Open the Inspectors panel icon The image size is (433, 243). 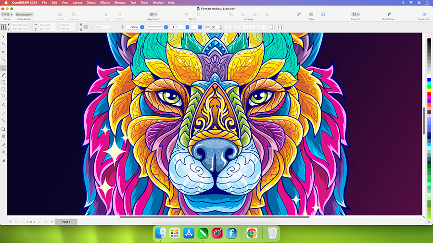tap(424, 14)
